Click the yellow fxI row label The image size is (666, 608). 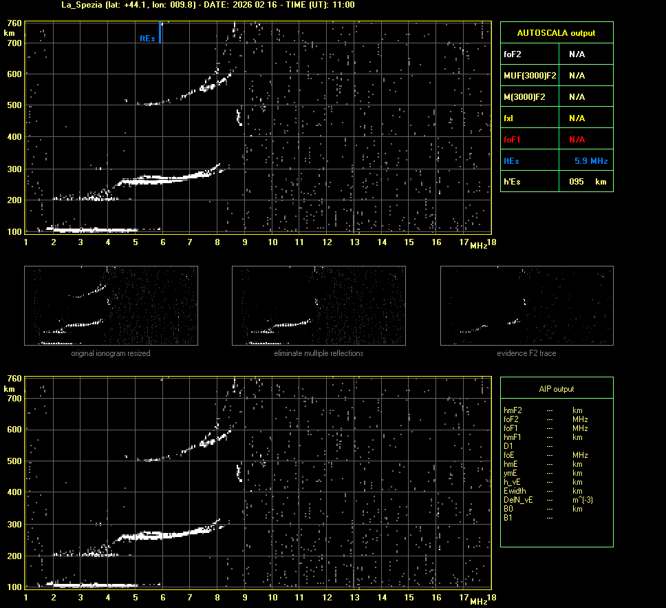(508, 118)
